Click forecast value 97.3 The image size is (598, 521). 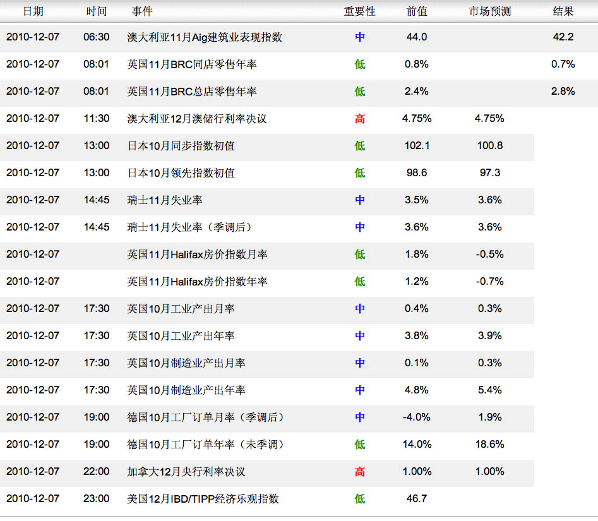click(x=490, y=173)
